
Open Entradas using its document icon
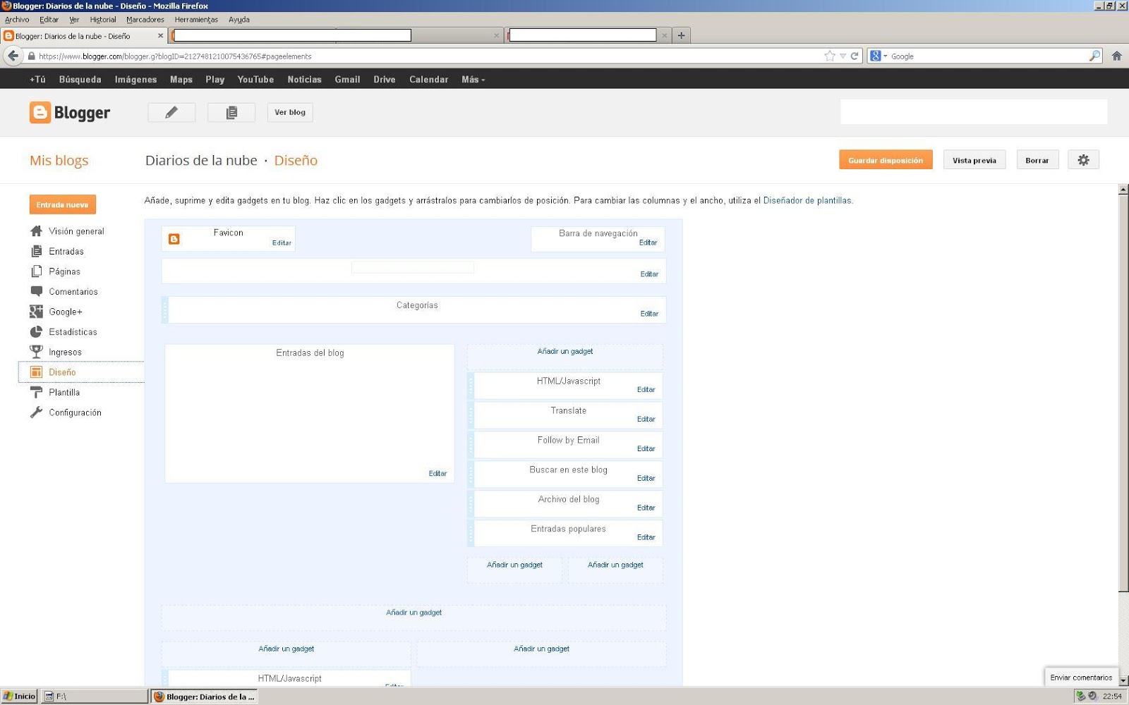coord(35,251)
